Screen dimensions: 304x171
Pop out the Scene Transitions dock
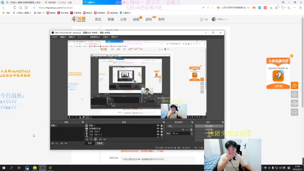(192, 122)
